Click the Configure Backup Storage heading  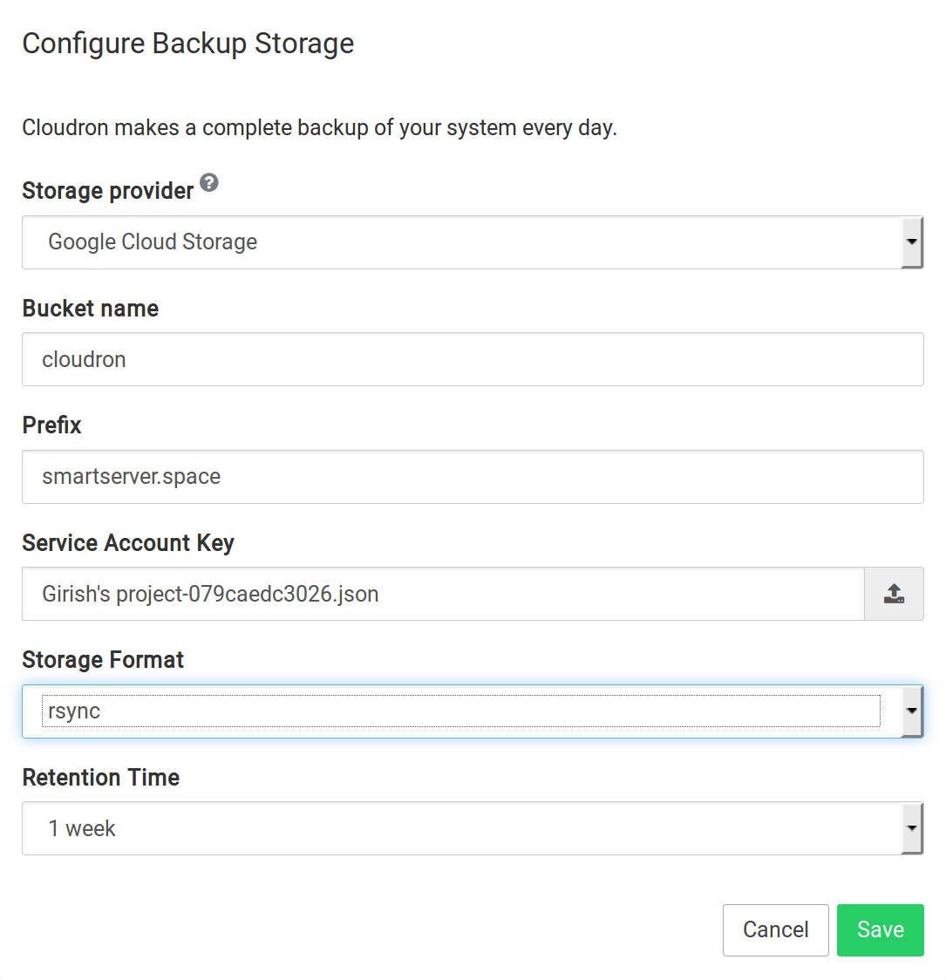point(188,44)
